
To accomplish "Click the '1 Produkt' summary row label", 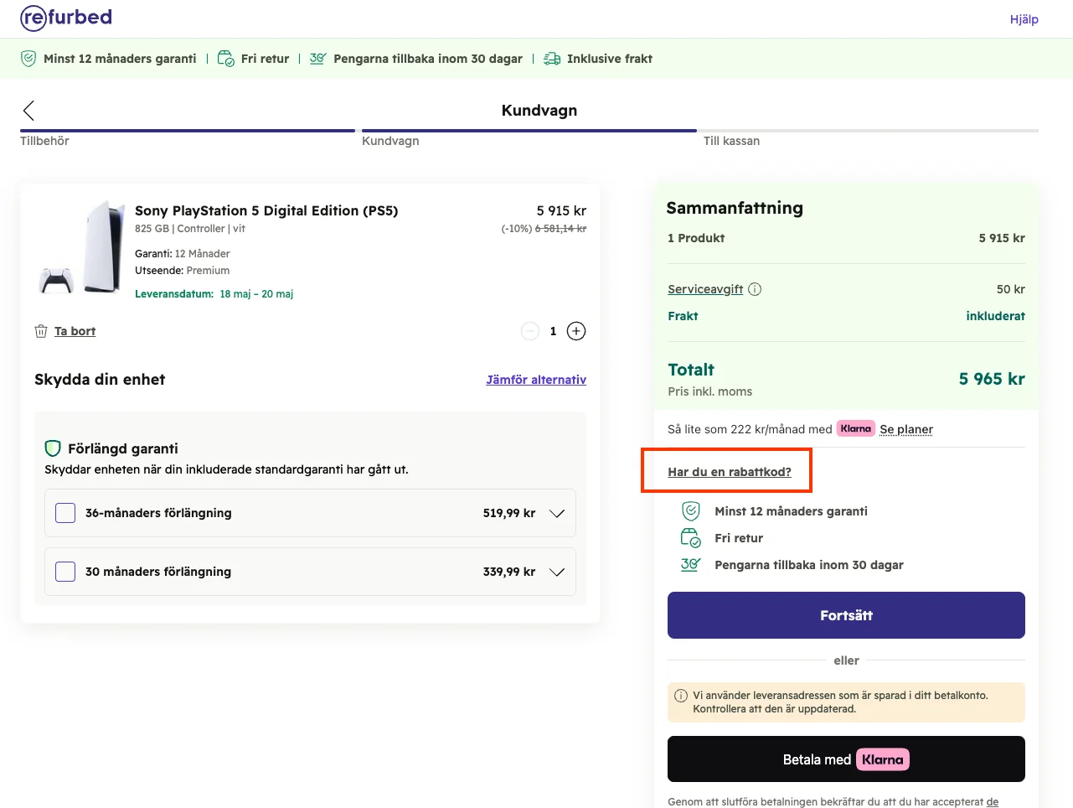I will pyautogui.click(x=696, y=238).
